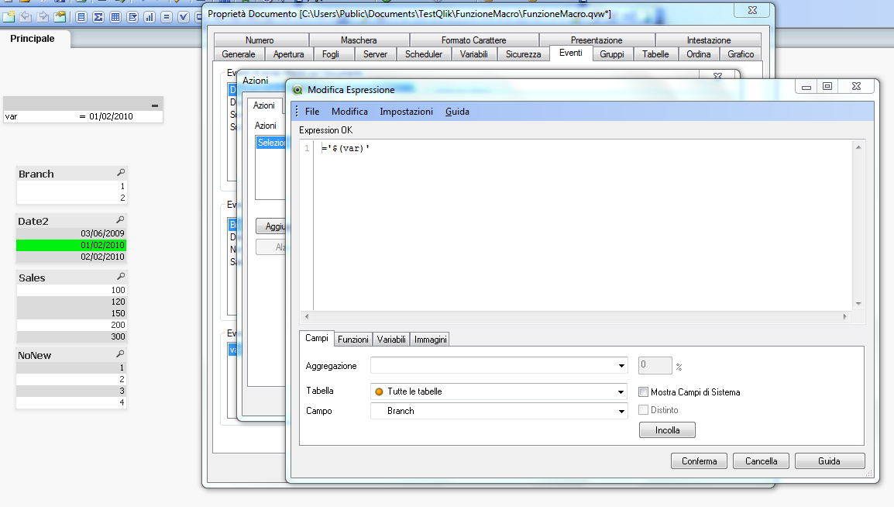Image resolution: width=894 pixels, height=507 pixels.
Task: Create a Multi Box from toolbar
Action: 132,17
